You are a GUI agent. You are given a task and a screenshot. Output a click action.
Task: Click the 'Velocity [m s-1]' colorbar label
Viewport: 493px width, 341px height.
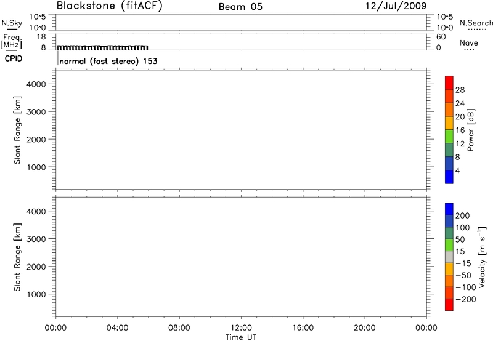coord(482,257)
